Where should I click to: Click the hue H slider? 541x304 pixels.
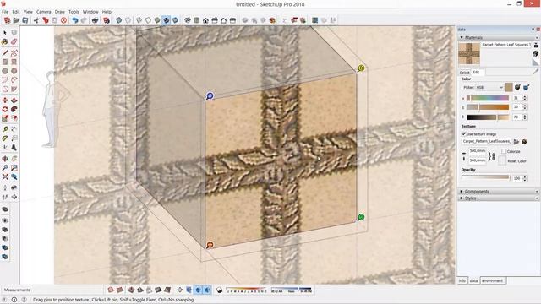click(488, 98)
